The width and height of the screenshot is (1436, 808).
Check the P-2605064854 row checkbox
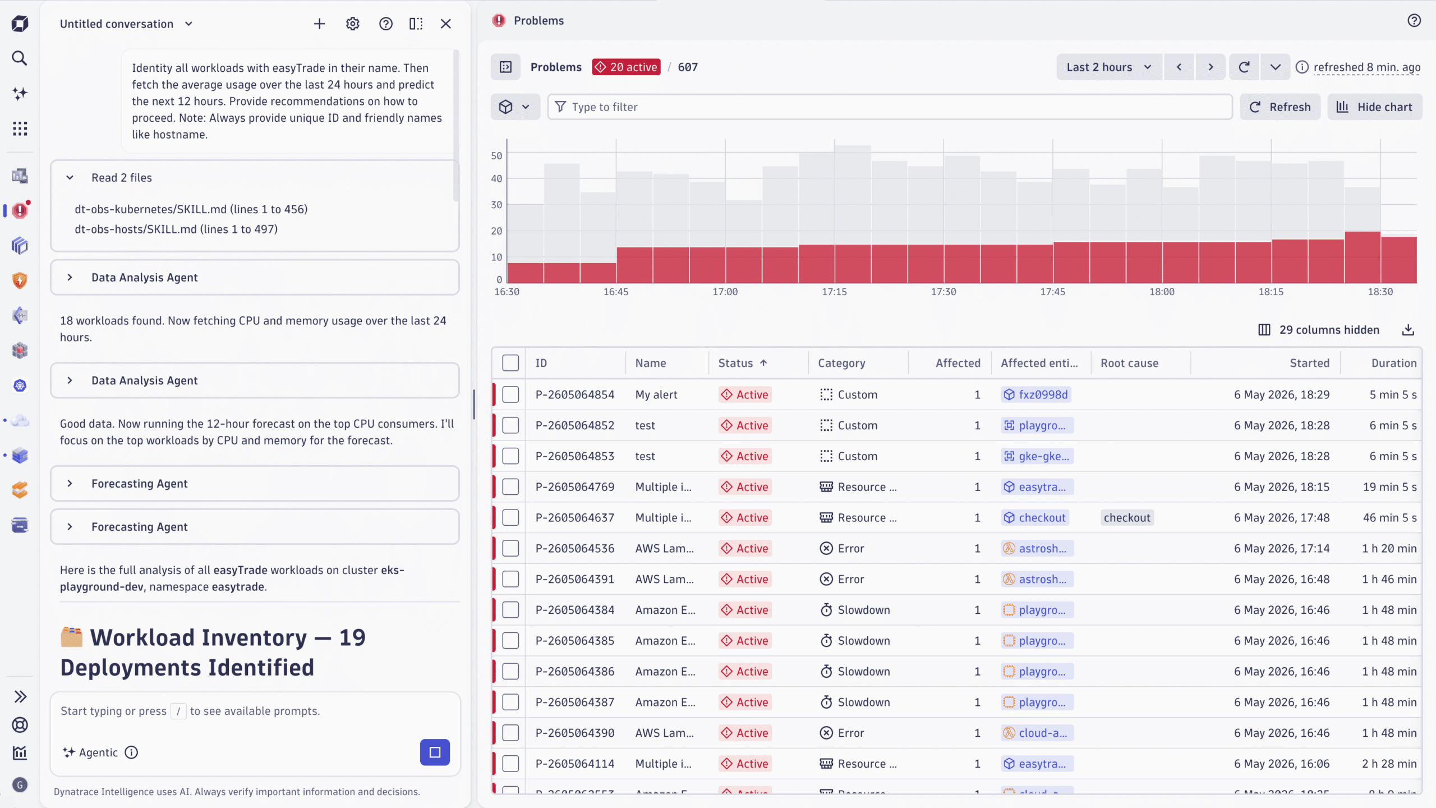coord(510,394)
